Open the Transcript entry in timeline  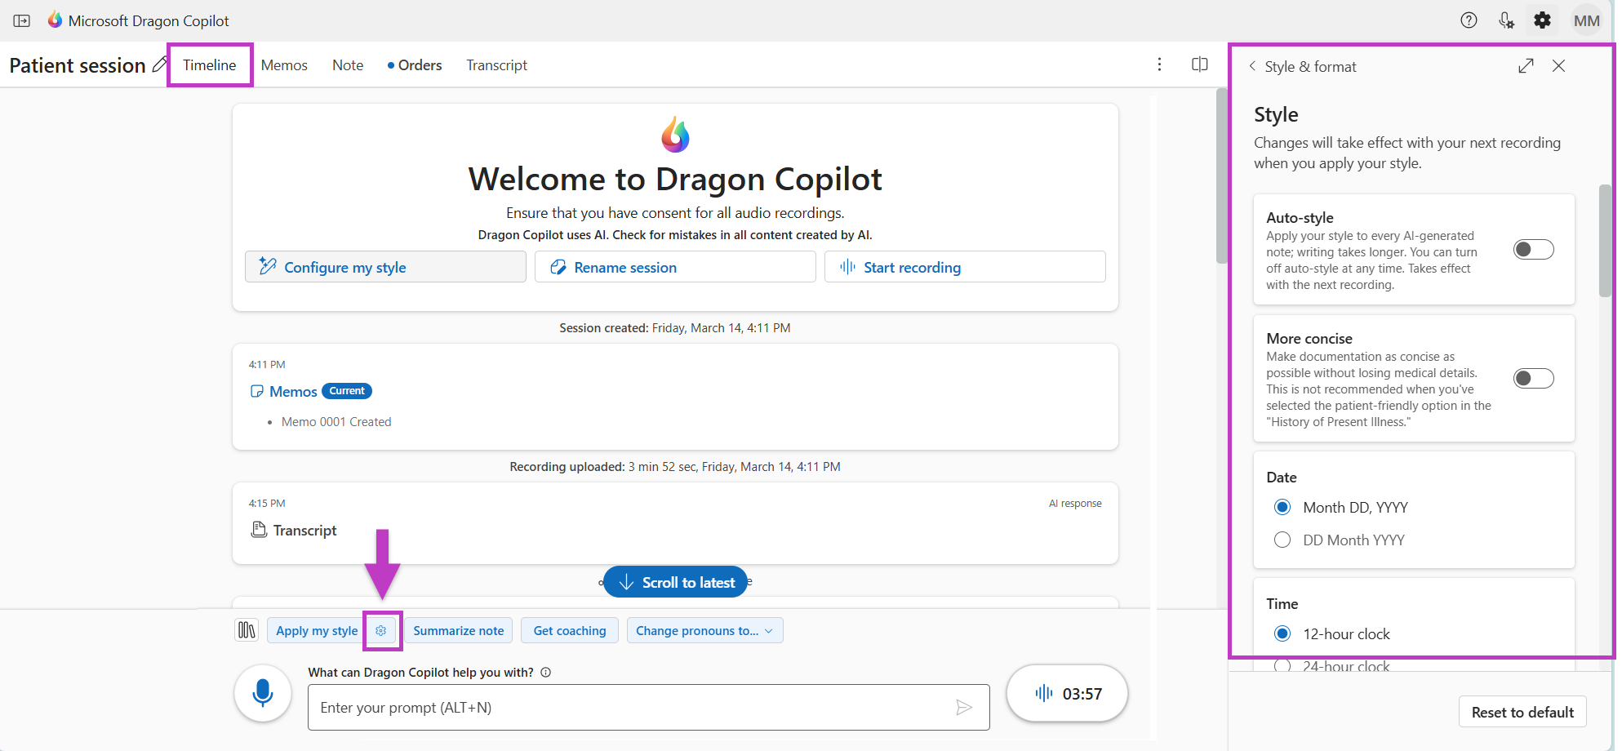point(304,531)
